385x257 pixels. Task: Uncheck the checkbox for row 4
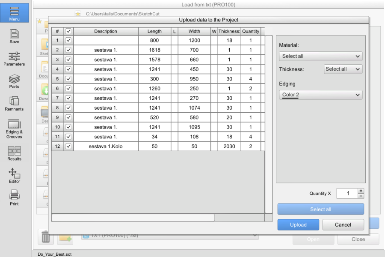click(68, 69)
